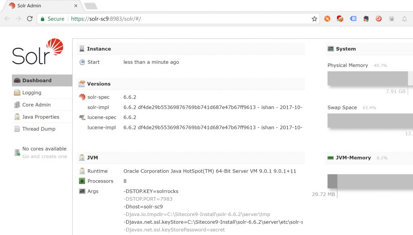Click the Solr logo
413x235 pixels.
coord(38,52)
